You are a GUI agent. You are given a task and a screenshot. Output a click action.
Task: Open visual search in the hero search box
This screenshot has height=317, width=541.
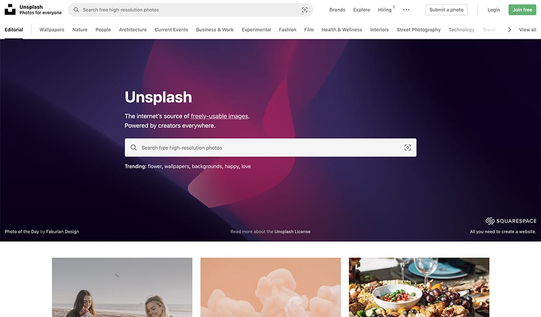408,147
